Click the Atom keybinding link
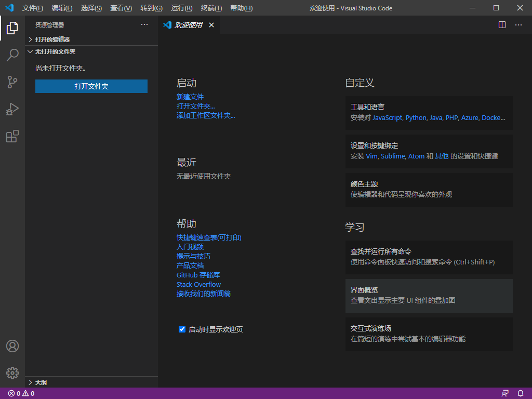 click(416, 156)
